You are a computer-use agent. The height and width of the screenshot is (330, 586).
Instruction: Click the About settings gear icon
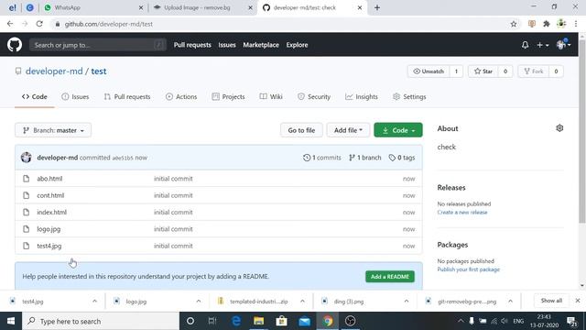[x=559, y=128]
